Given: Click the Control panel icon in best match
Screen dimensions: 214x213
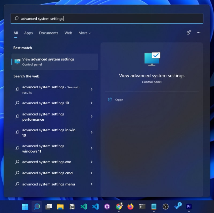Looking at the screenshot, I should [x=17, y=62].
